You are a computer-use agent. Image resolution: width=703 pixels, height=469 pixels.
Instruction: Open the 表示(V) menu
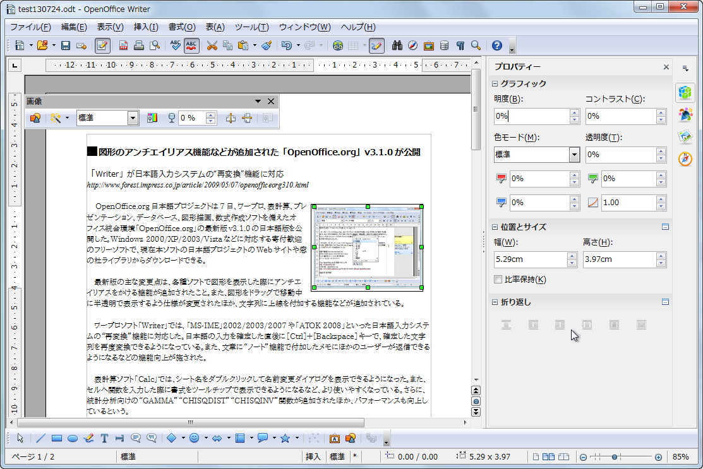click(111, 27)
